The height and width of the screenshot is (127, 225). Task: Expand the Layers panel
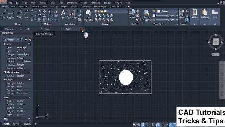106,24
